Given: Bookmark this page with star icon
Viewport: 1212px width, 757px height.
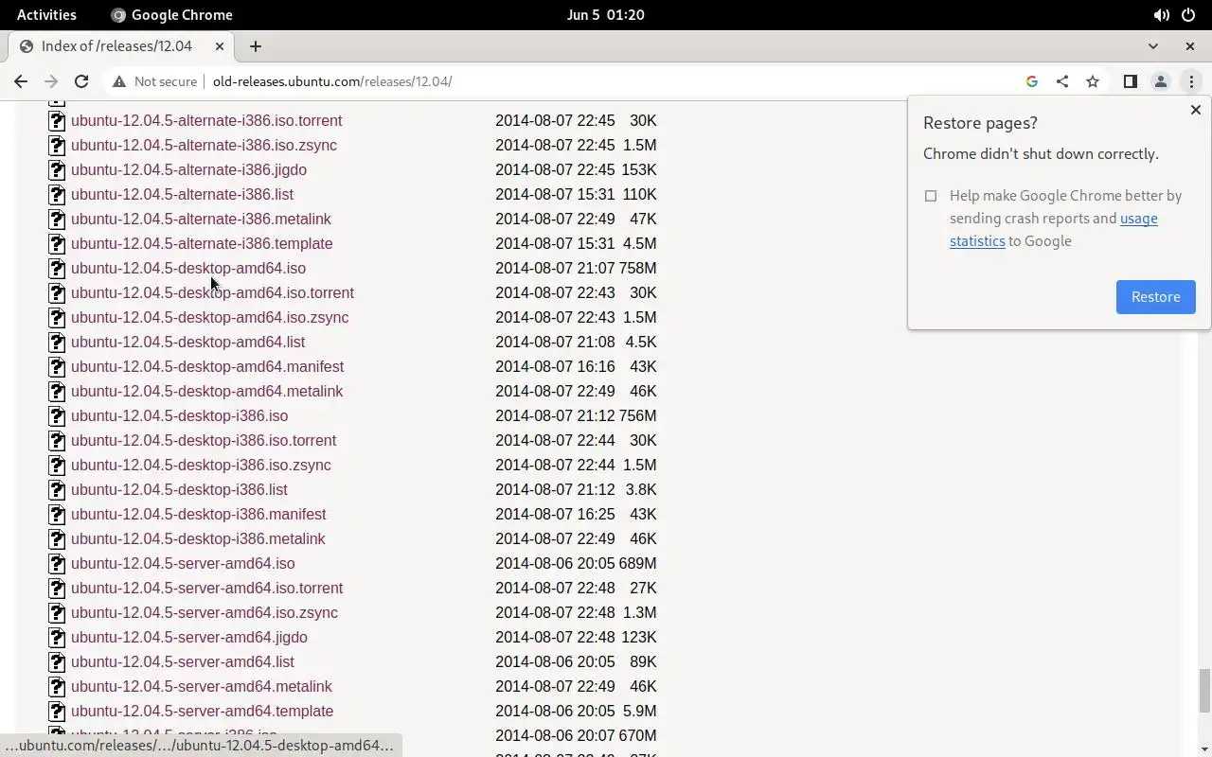Looking at the screenshot, I should coord(1093,81).
